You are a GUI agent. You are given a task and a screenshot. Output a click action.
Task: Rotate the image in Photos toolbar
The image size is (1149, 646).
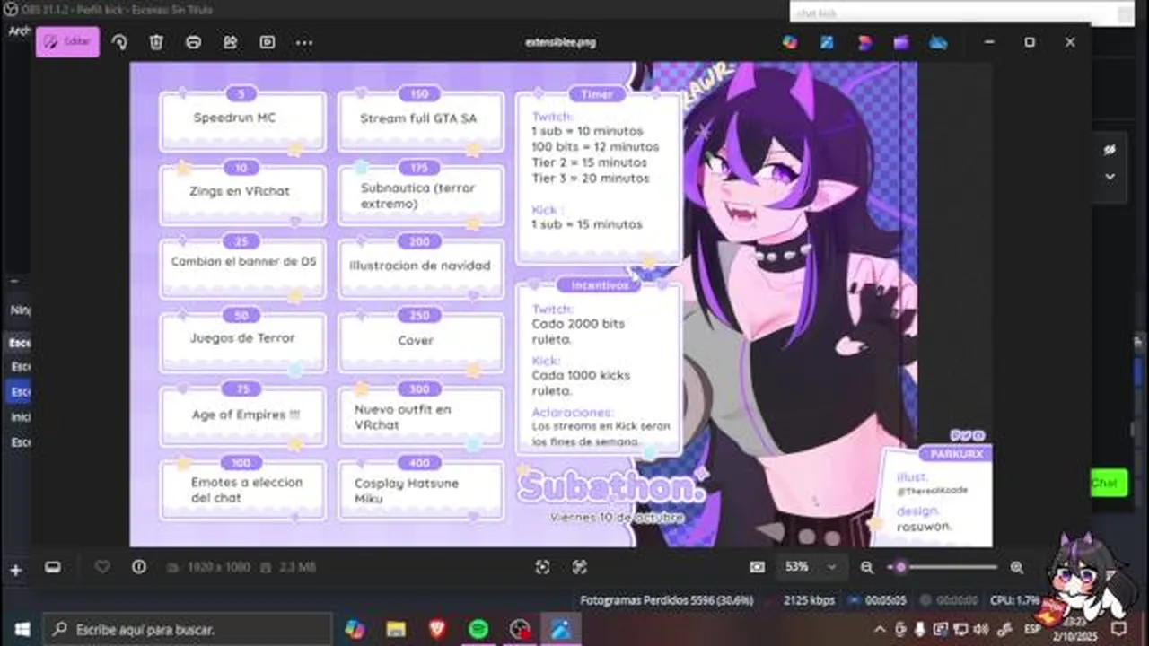[119, 42]
